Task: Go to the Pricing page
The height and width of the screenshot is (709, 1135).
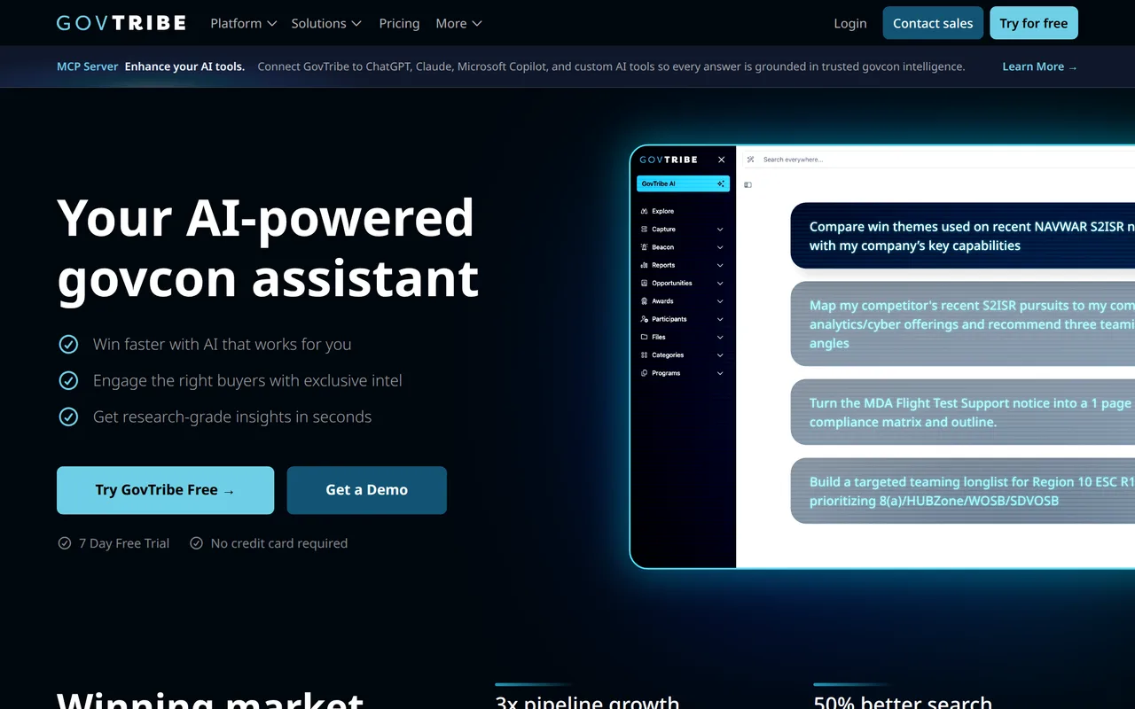Action: pos(399,23)
